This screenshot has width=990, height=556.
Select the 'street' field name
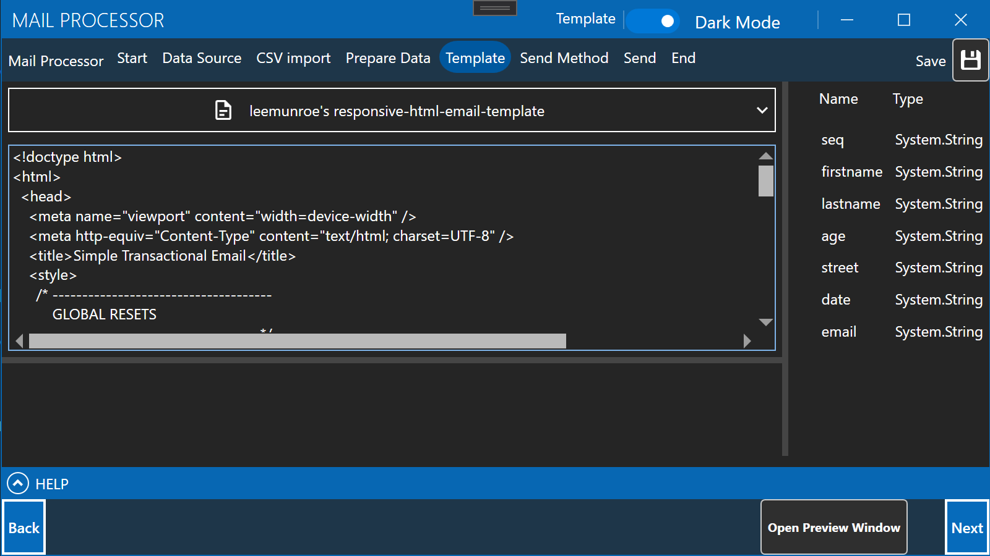click(840, 267)
